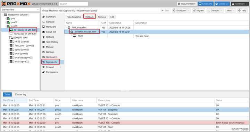Click the snapshot Edit button
Screen dimensions: 250x132
click(x=112, y=17)
